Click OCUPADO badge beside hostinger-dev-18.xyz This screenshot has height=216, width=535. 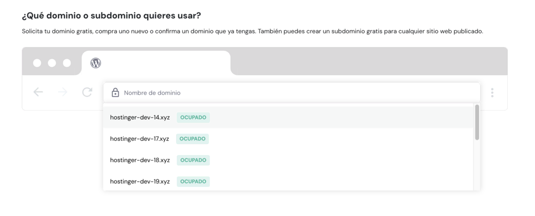pos(193,160)
